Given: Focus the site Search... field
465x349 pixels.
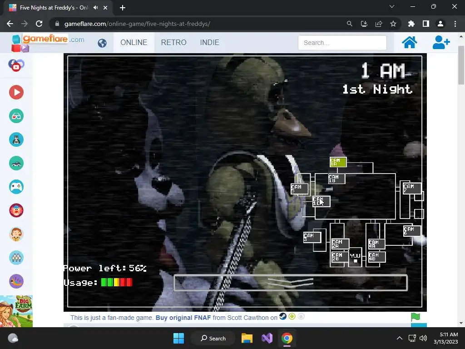Looking at the screenshot, I should tap(342, 43).
